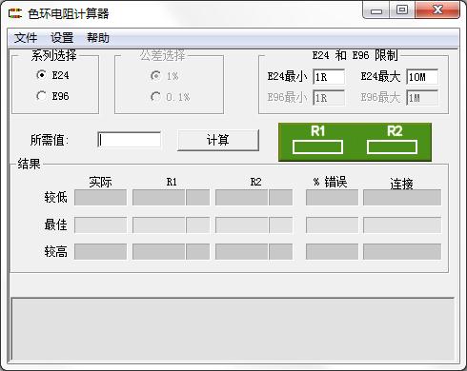Minimize the 色环电阻计算器 window
The image size is (467, 371).
(x=376, y=10)
